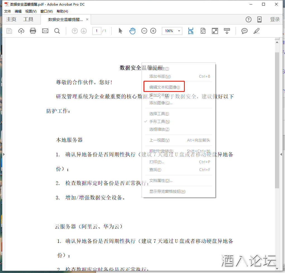Click the zoom in plus icon
This screenshot has width=285, height=273.
[x=153, y=31]
